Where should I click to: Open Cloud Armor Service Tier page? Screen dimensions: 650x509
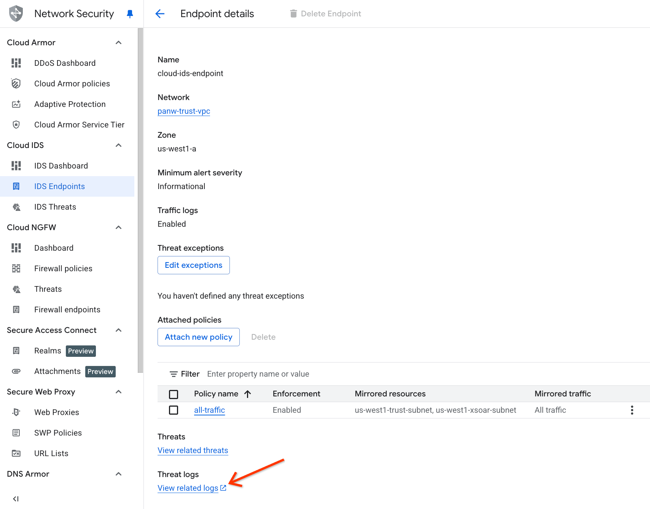pos(79,125)
